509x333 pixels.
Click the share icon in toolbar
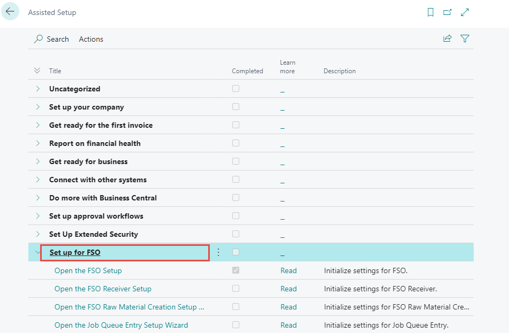pyautogui.click(x=447, y=38)
